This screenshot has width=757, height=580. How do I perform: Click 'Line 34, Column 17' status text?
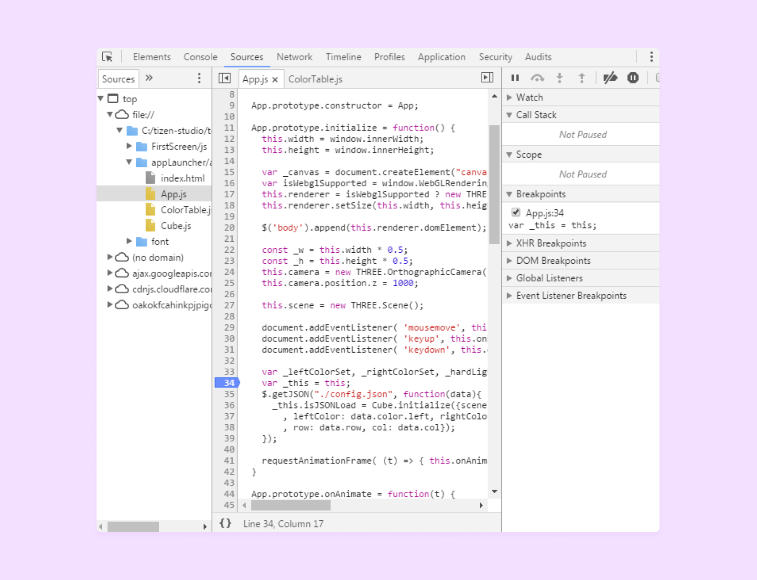click(283, 524)
